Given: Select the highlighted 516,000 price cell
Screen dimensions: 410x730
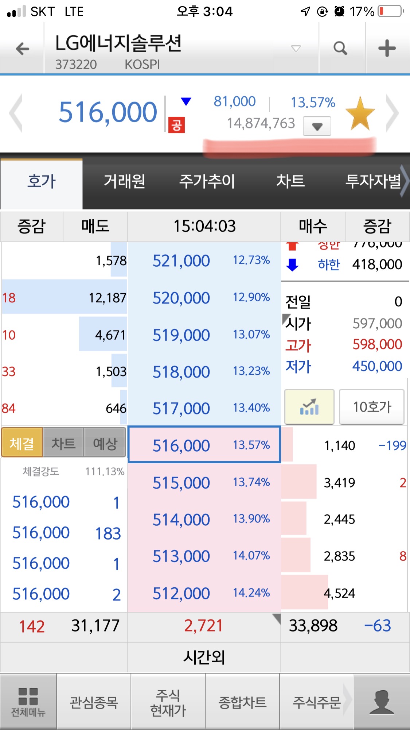Looking at the screenshot, I should click(204, 445).
